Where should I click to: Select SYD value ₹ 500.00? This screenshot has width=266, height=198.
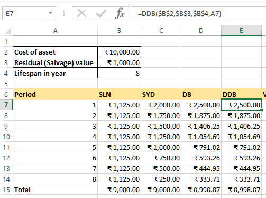pos(161,168)
